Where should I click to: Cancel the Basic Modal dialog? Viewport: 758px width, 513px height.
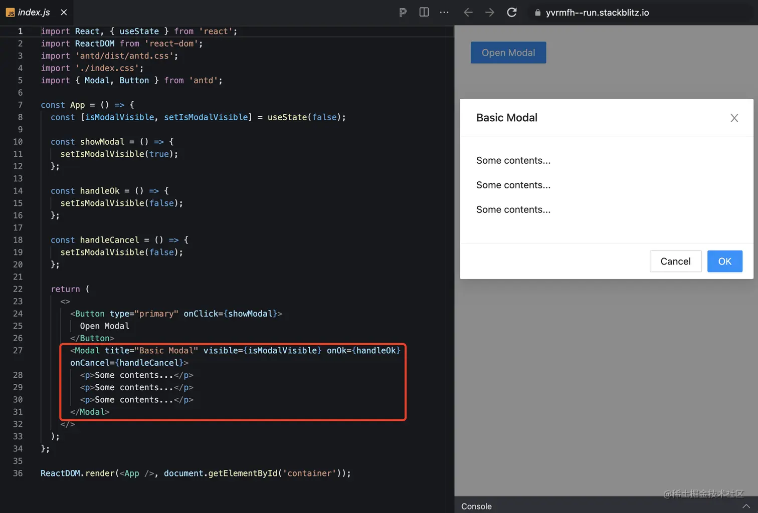(675, 262)
